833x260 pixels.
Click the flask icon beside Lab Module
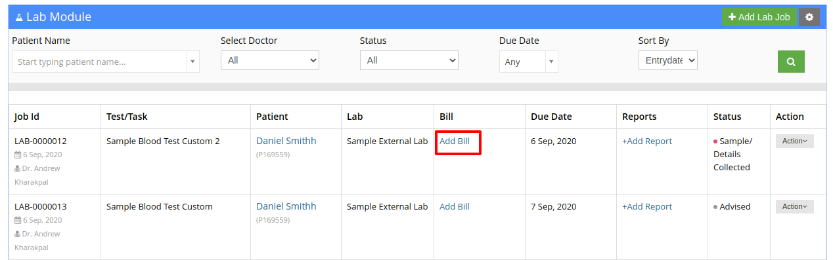coord(18,17)
